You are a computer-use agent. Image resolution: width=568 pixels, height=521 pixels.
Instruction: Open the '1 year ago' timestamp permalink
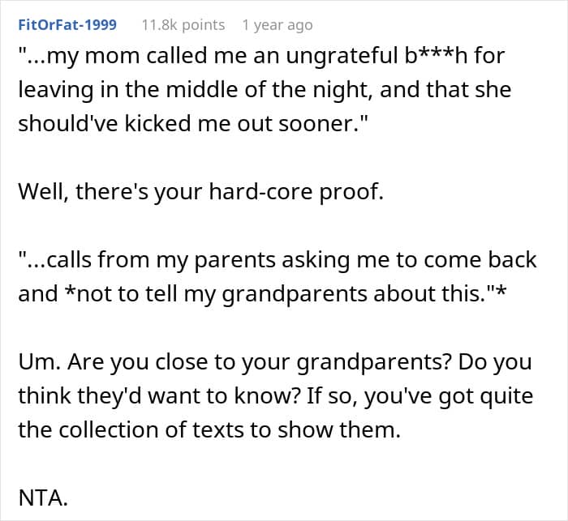(278, 25)
